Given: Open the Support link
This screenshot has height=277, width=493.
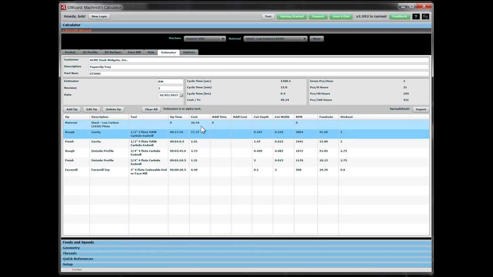Looking at the screenshot, I should 318,17.
